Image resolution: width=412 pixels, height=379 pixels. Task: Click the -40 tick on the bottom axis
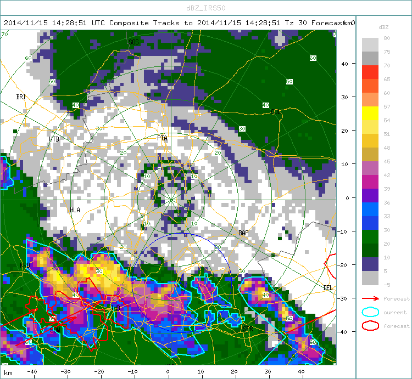[x=32, y=372]
